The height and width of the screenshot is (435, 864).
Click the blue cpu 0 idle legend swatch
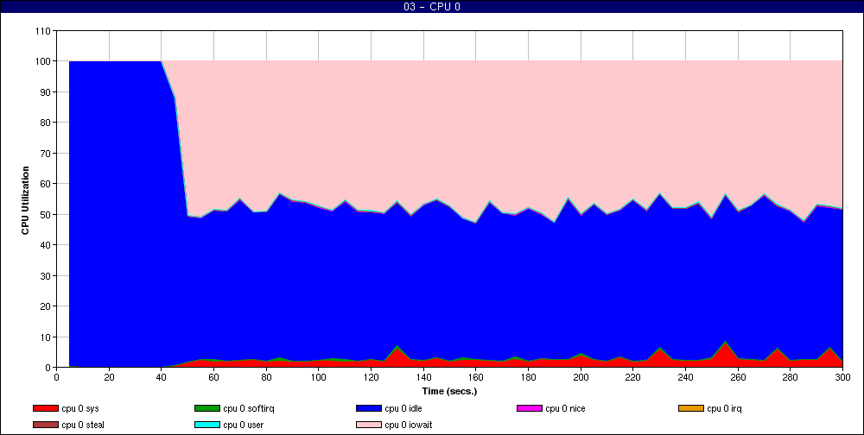pos(369,408)
